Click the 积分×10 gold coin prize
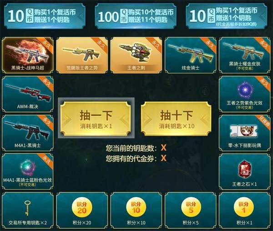Viewport: 273px width, 231px height. 136,211
